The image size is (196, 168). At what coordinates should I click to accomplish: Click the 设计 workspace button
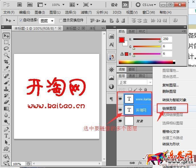114,5
